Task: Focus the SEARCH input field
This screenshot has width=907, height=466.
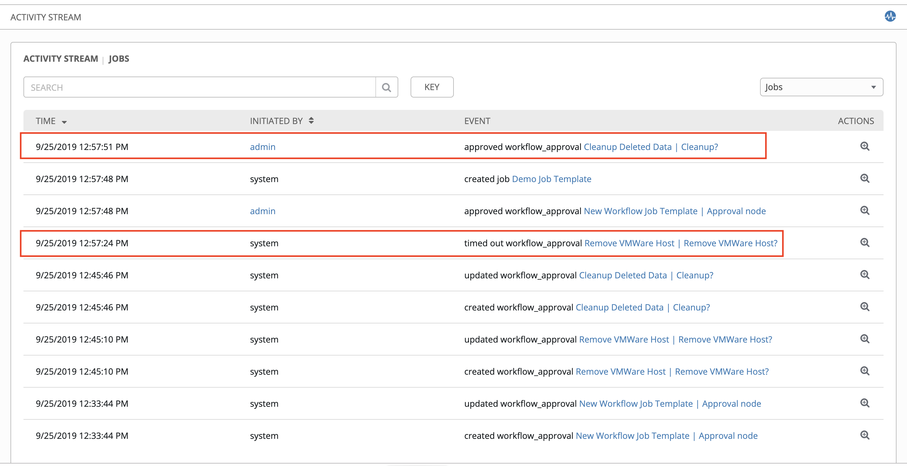Action: point(200,87)
